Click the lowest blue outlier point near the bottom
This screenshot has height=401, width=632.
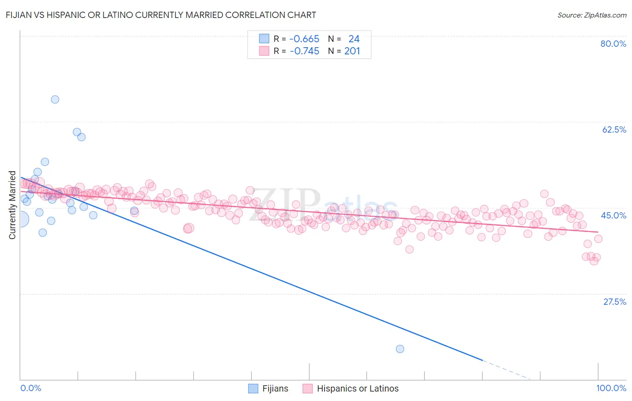(x=400, y=349)
